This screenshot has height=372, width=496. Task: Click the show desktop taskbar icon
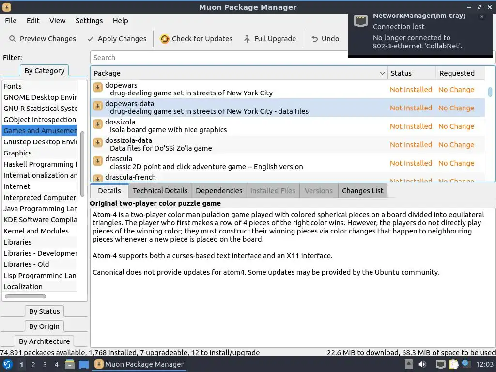(x=83, y=364)
